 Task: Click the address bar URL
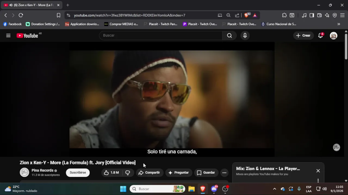coord(129,15)
